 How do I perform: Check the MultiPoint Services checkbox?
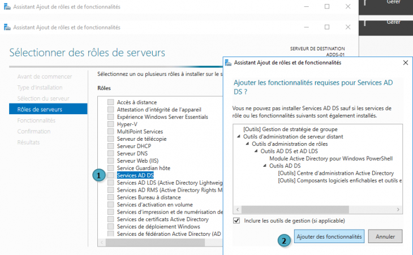[111, 131]
